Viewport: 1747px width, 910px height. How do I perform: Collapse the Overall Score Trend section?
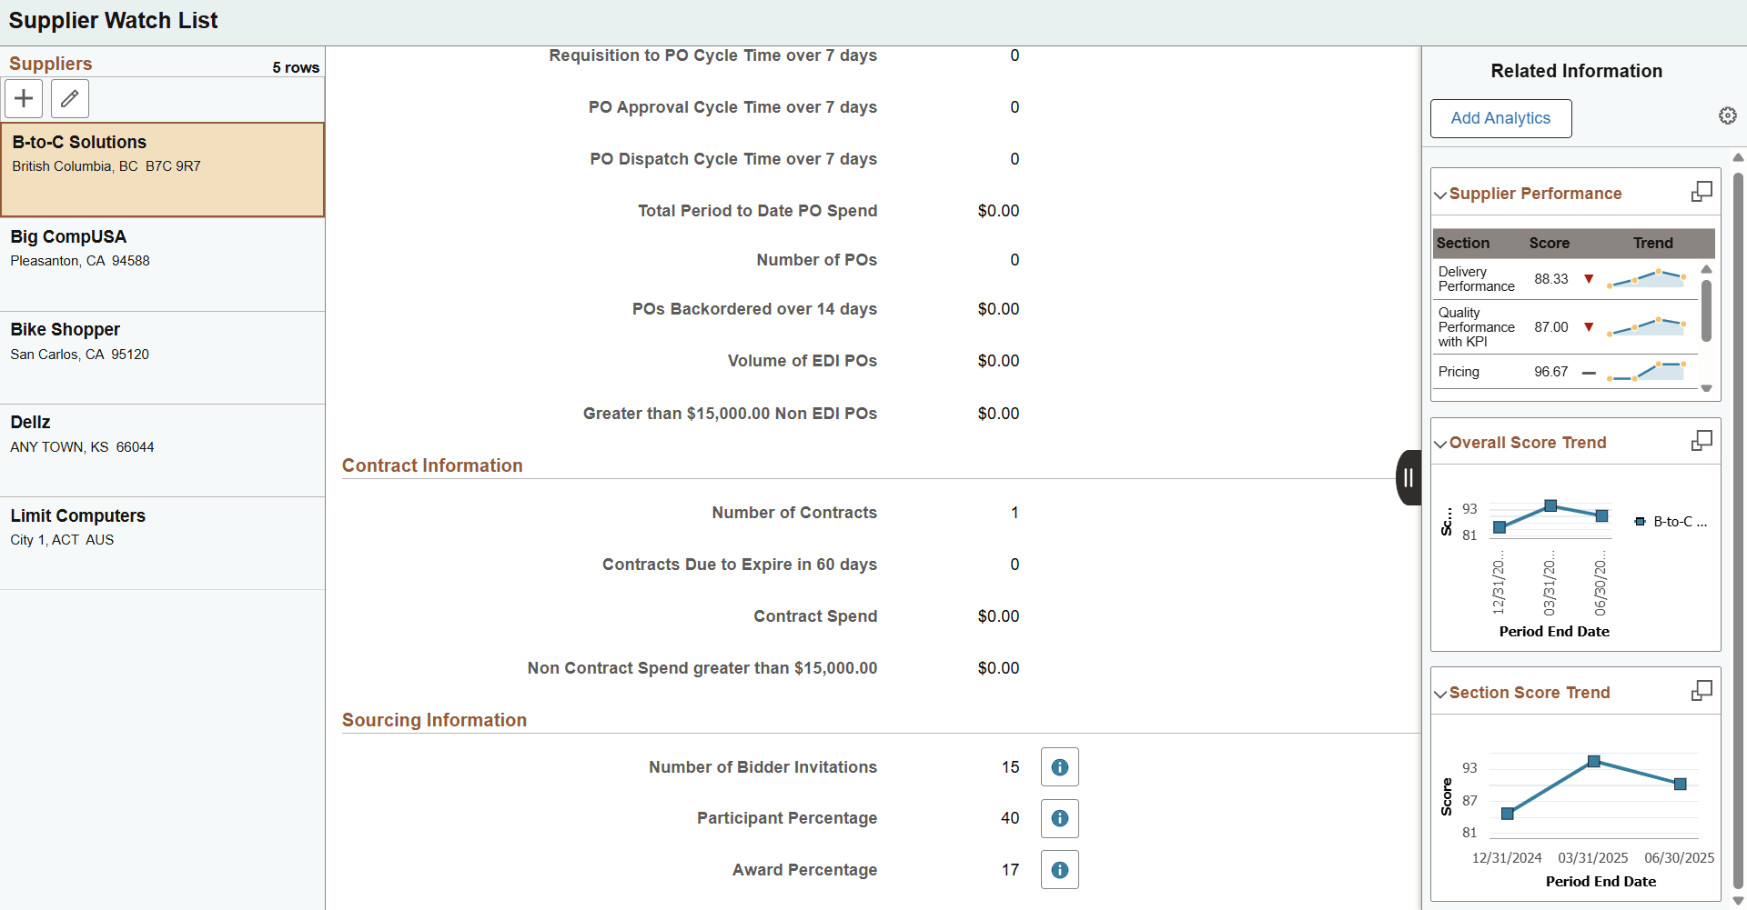pos(1440,444)
